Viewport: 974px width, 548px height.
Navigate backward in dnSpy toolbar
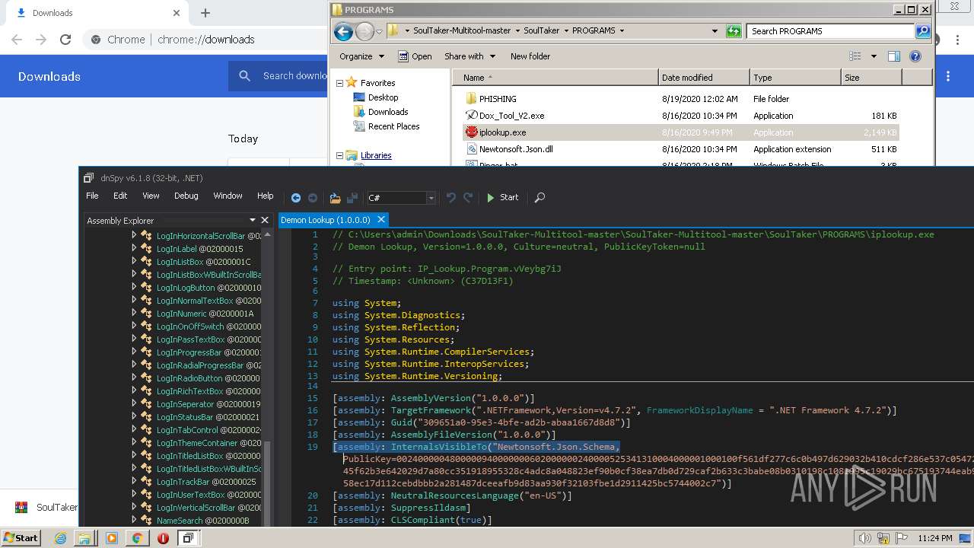tap(296, 198)
